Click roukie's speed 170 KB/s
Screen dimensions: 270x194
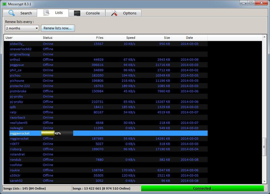click(x=128, y=170)
